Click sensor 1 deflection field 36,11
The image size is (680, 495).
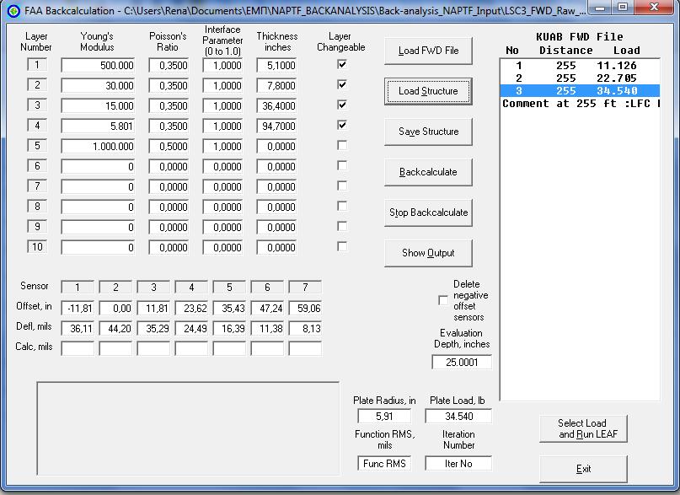[x=78, y=328]
